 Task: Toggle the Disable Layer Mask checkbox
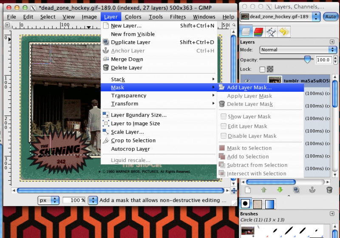tap(224, 136)
